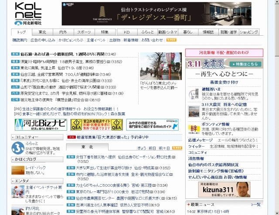
Task: Open the 仙石線 headline article
Action: [62, 54]
